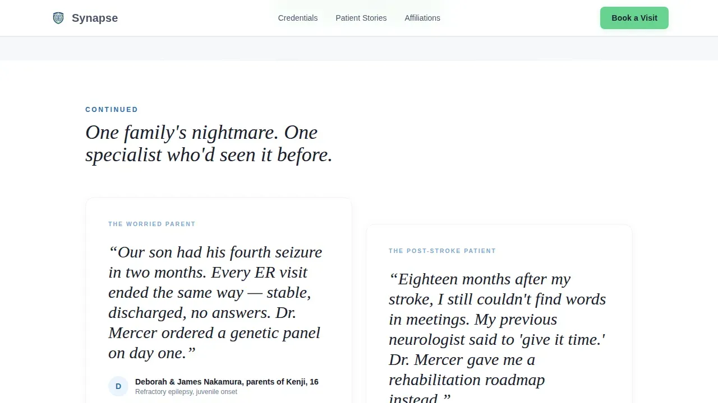Viewport: 718px width, 403px height.
Task: Click the green Book a Visit button
Action: 634,18
